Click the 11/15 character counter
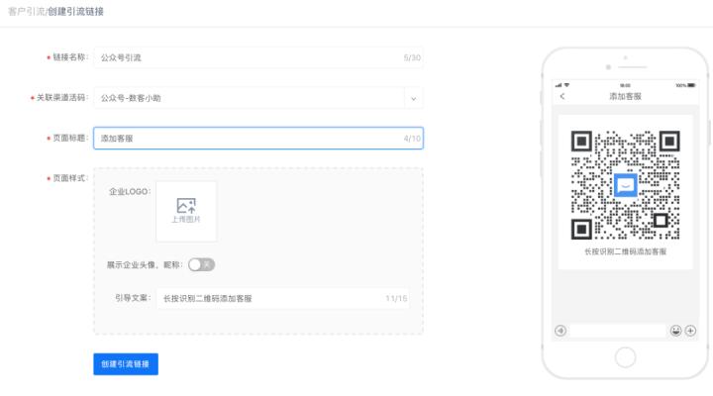This screenshot has height=396, width=713. tap(396, 299)
